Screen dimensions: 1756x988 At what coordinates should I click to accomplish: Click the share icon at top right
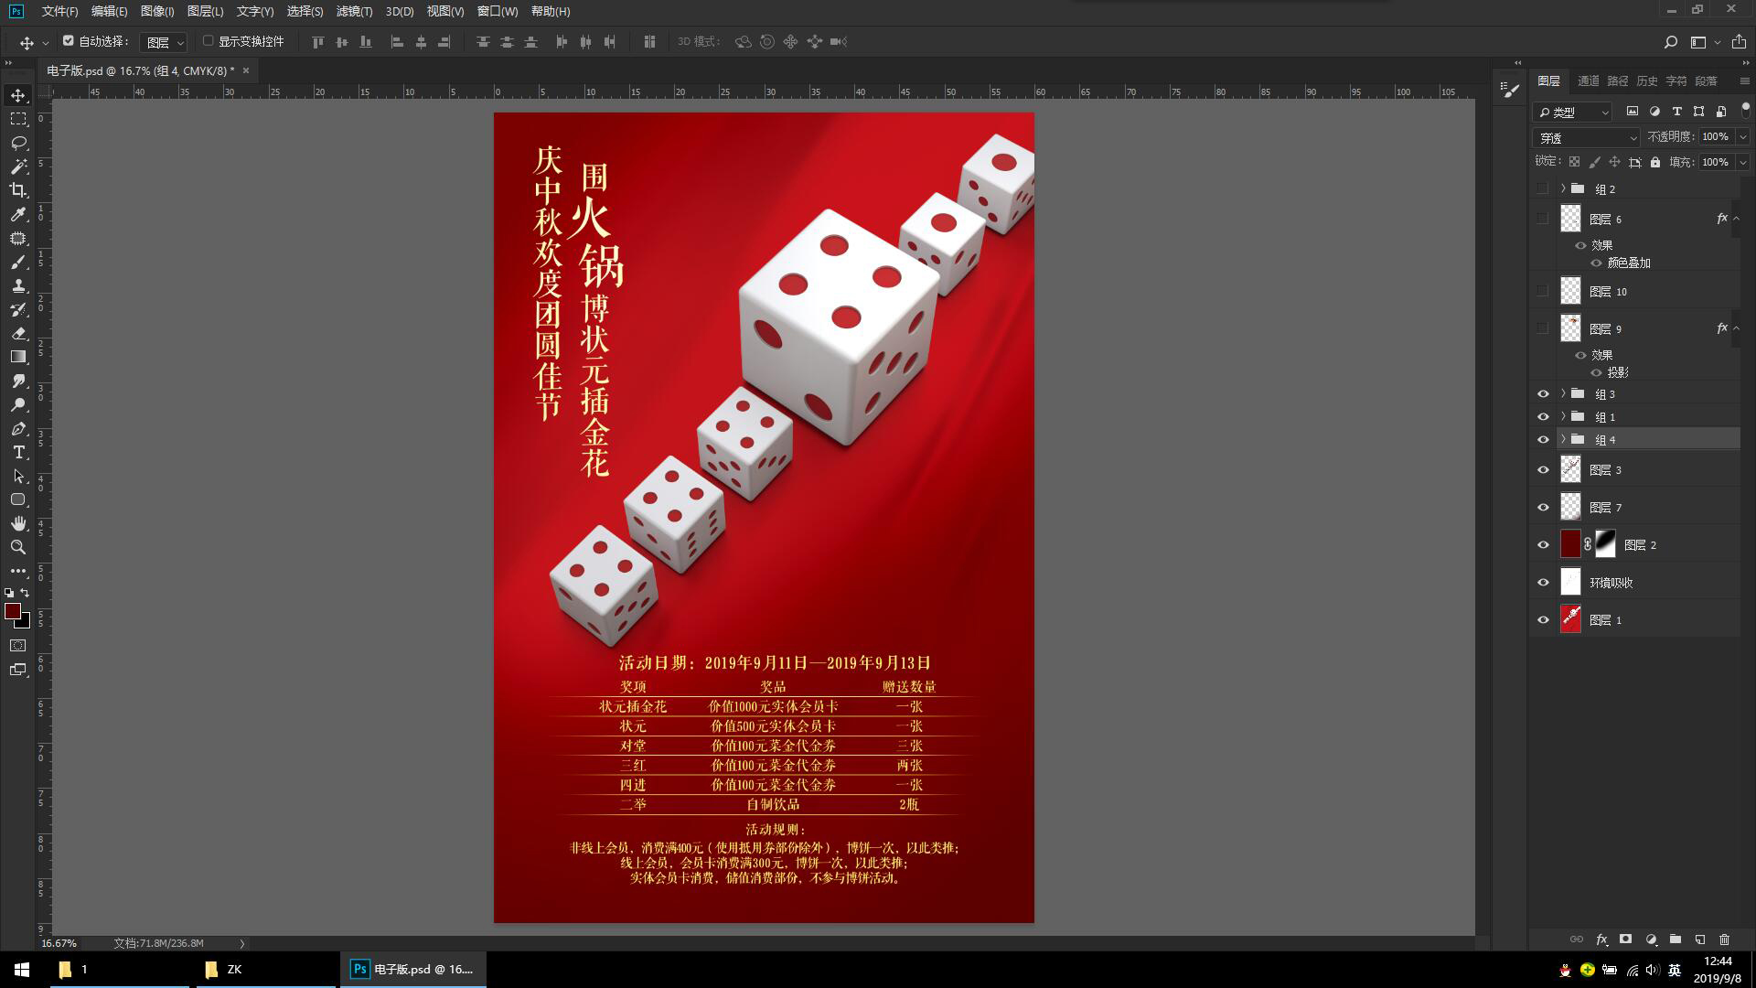(x=1739, y=42)
